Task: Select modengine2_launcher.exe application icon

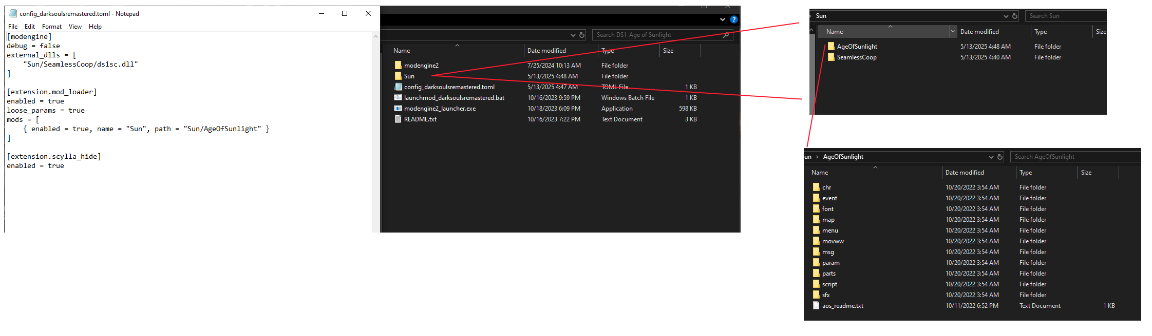Action: [398, 108]
